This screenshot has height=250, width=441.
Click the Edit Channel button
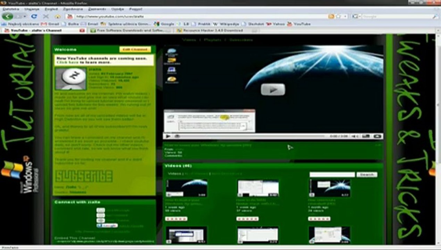[135, 49]
